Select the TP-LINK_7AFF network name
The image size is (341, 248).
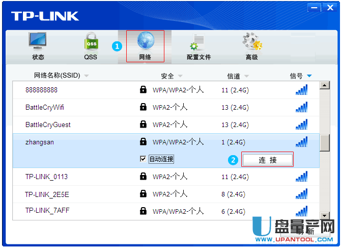point(47,210)
